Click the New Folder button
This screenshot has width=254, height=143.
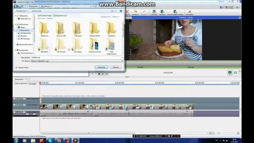pos(37,11)
